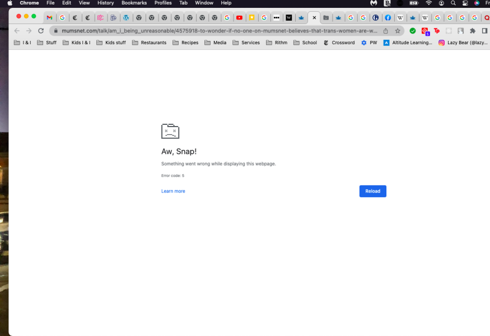Click the green checkmark extension icon
This screenshot has height=336, width=490.
(x=413, y=31)
